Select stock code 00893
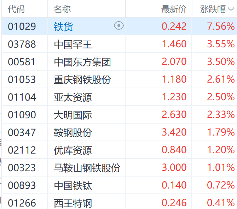Viewport: 237px width, 209px height. point(22,185)
